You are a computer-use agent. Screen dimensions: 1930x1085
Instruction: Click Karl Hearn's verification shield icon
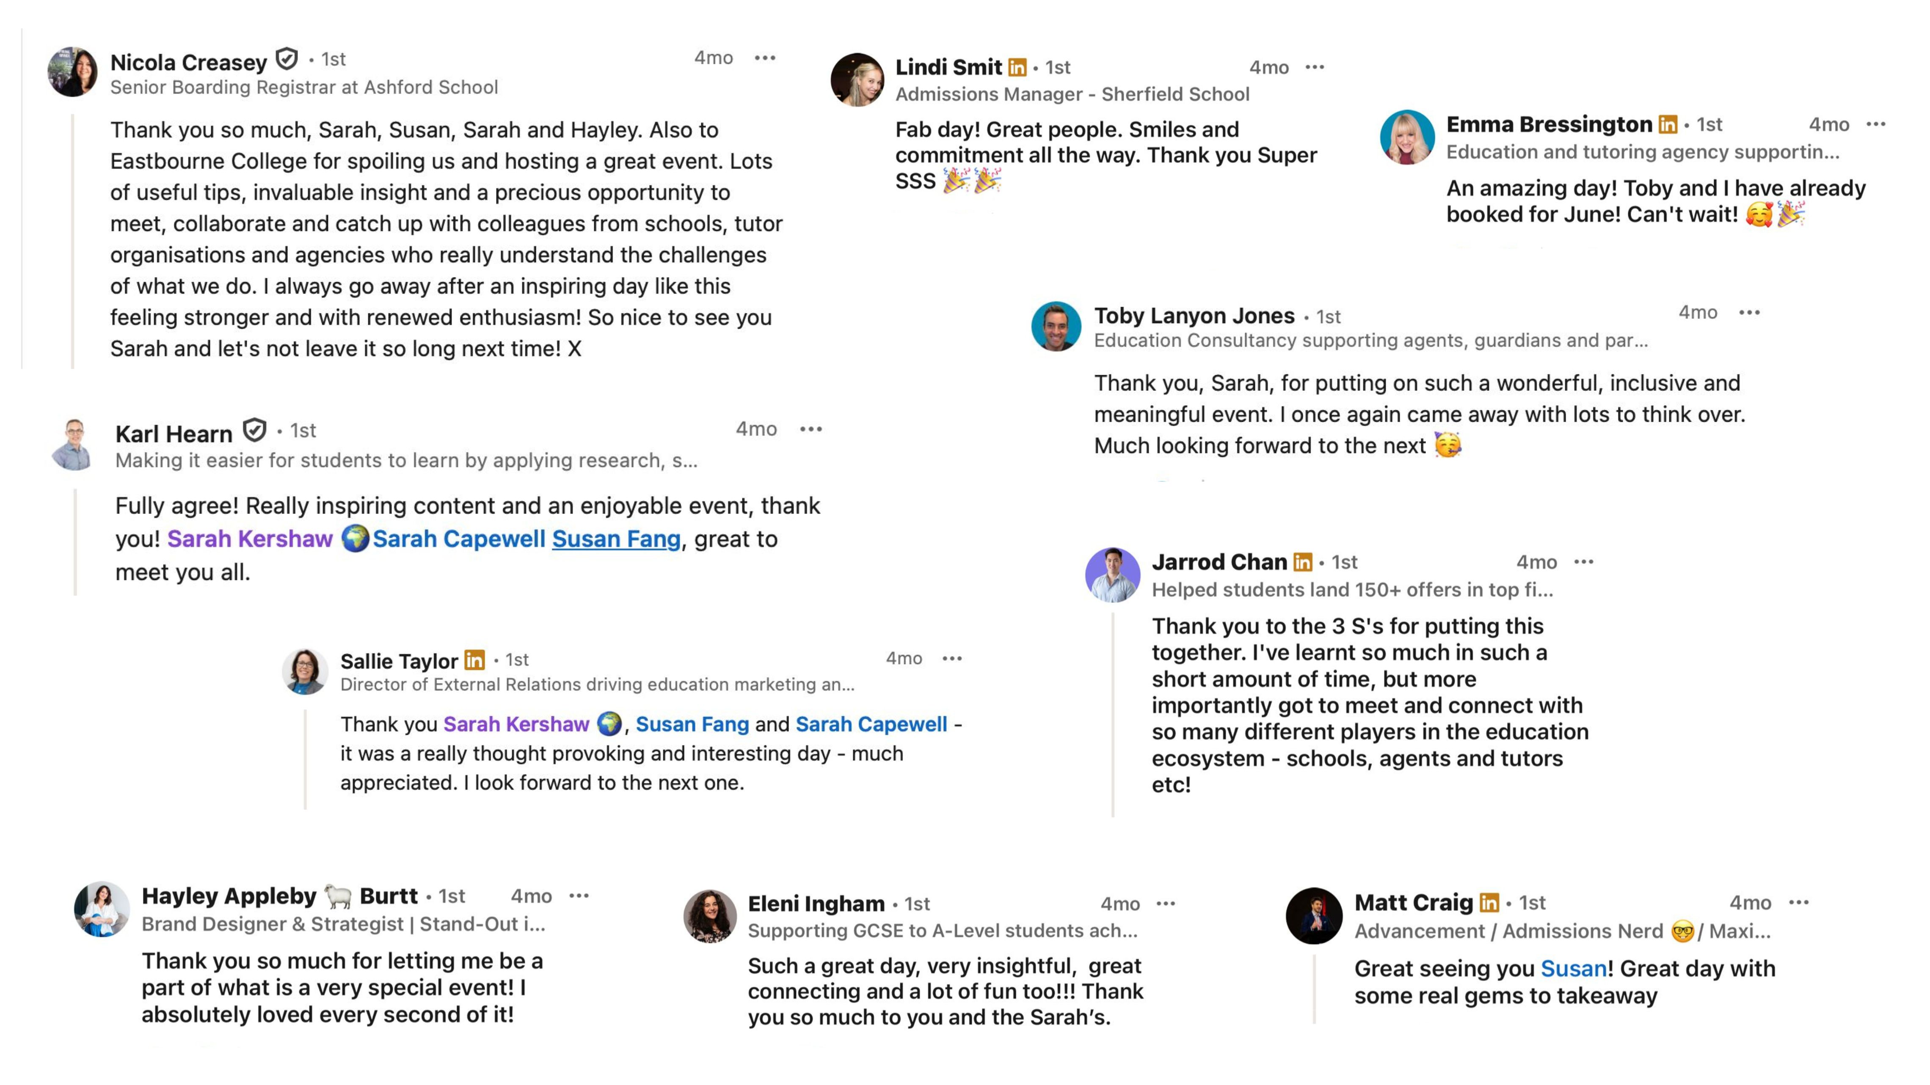255,431
